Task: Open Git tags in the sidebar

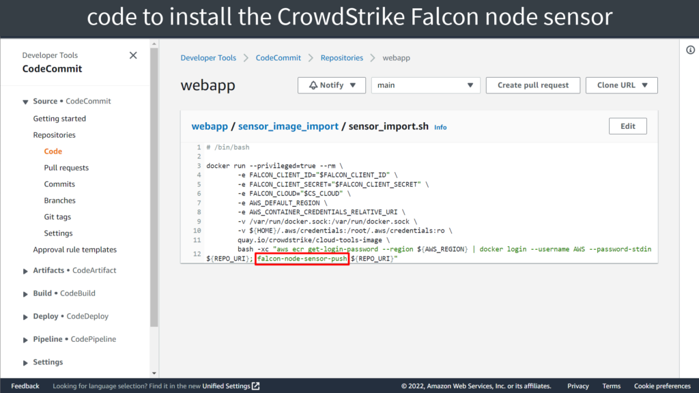Action: (57, 217)
